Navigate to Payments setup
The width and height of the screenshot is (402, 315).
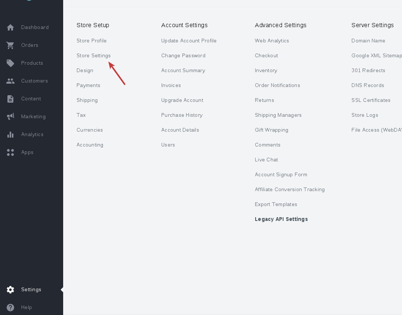[x=88, y=86]
